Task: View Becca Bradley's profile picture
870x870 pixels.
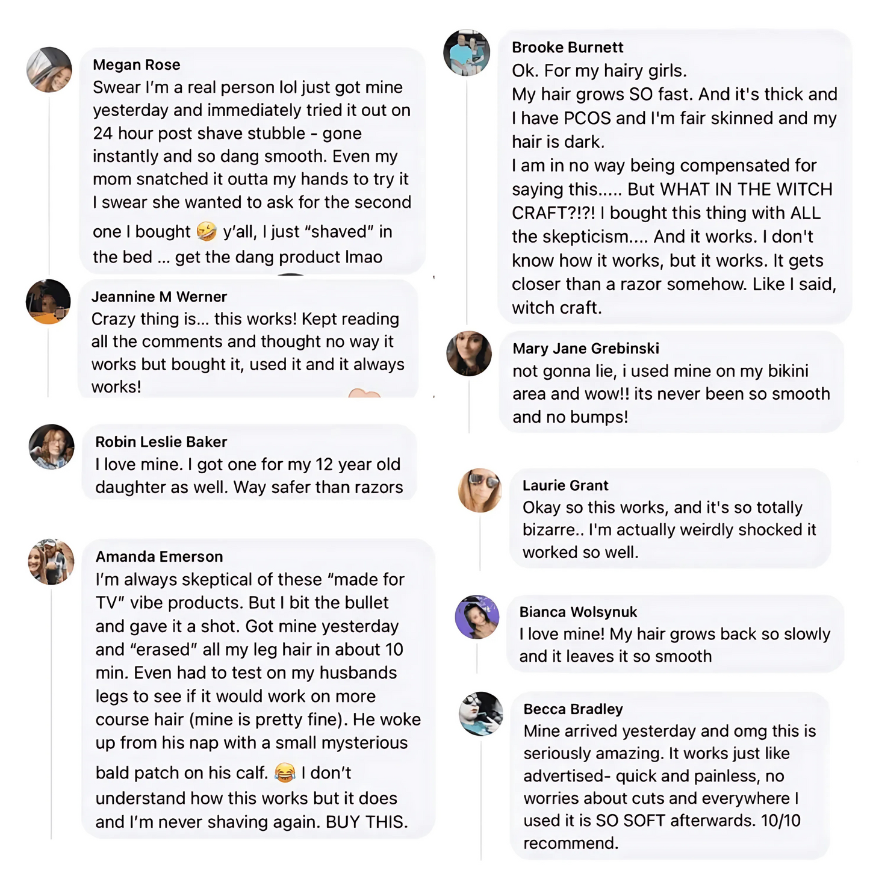Action: coord(481,714)
